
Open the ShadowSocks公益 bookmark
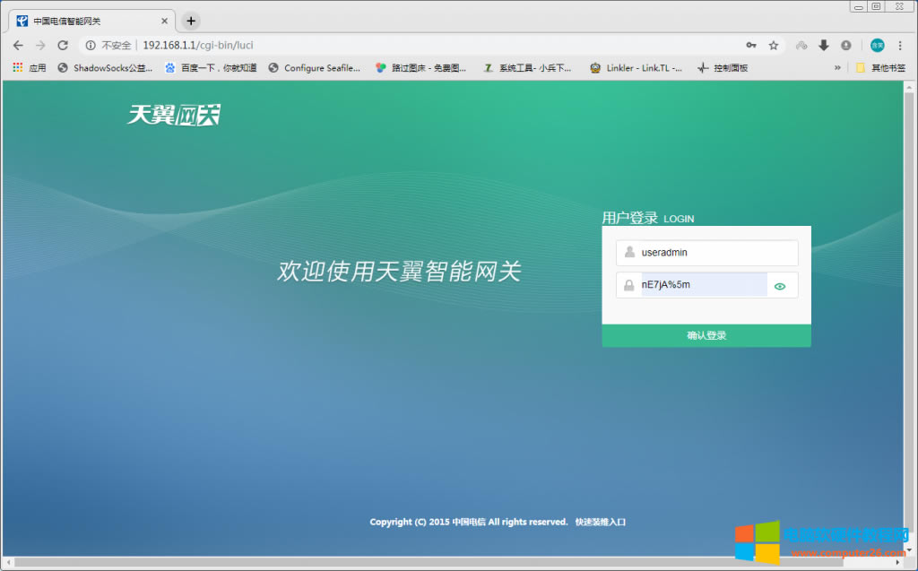pyautogui.click(x=106, y=68)
